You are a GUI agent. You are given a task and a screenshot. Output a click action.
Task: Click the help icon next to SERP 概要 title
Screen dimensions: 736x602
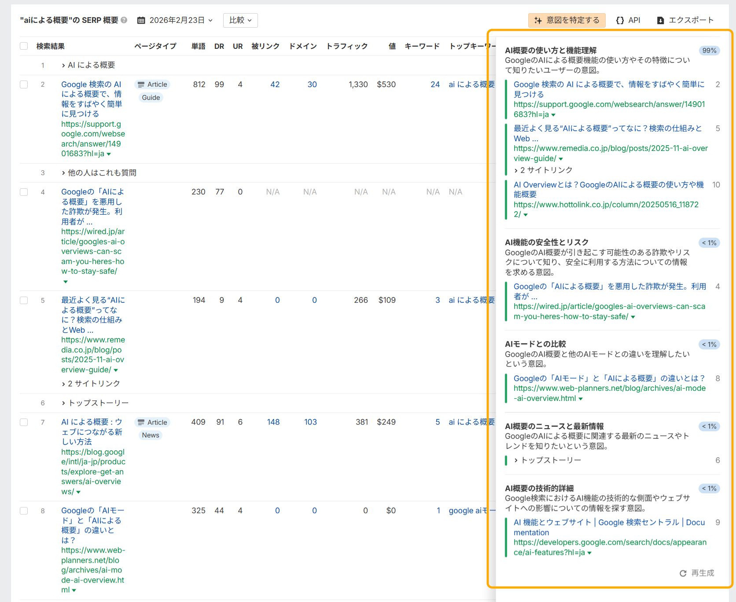(124, 19)
